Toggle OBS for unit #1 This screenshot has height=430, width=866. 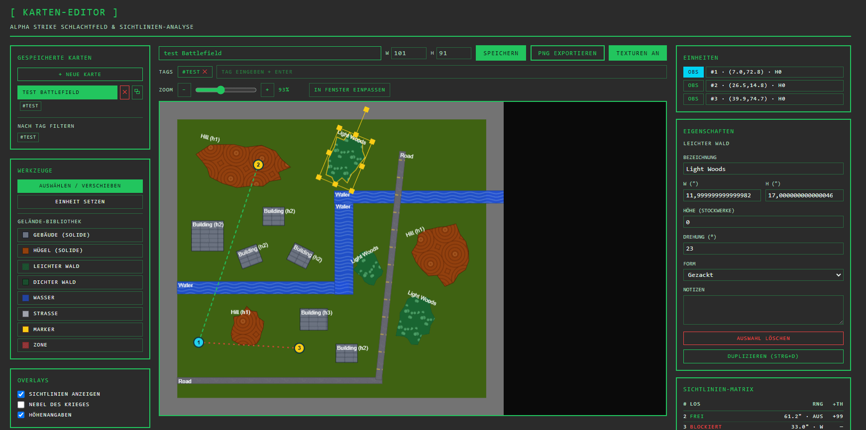(x=693, y=72)
